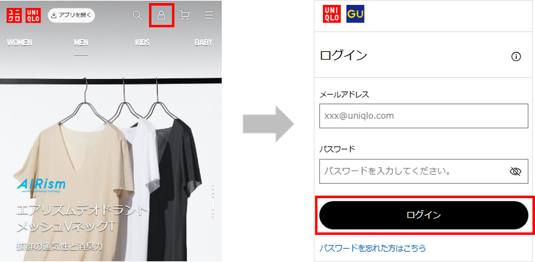Switch to the KIDS category tab
The width and height of the screenshot is (535, 262).
[142, 42]
